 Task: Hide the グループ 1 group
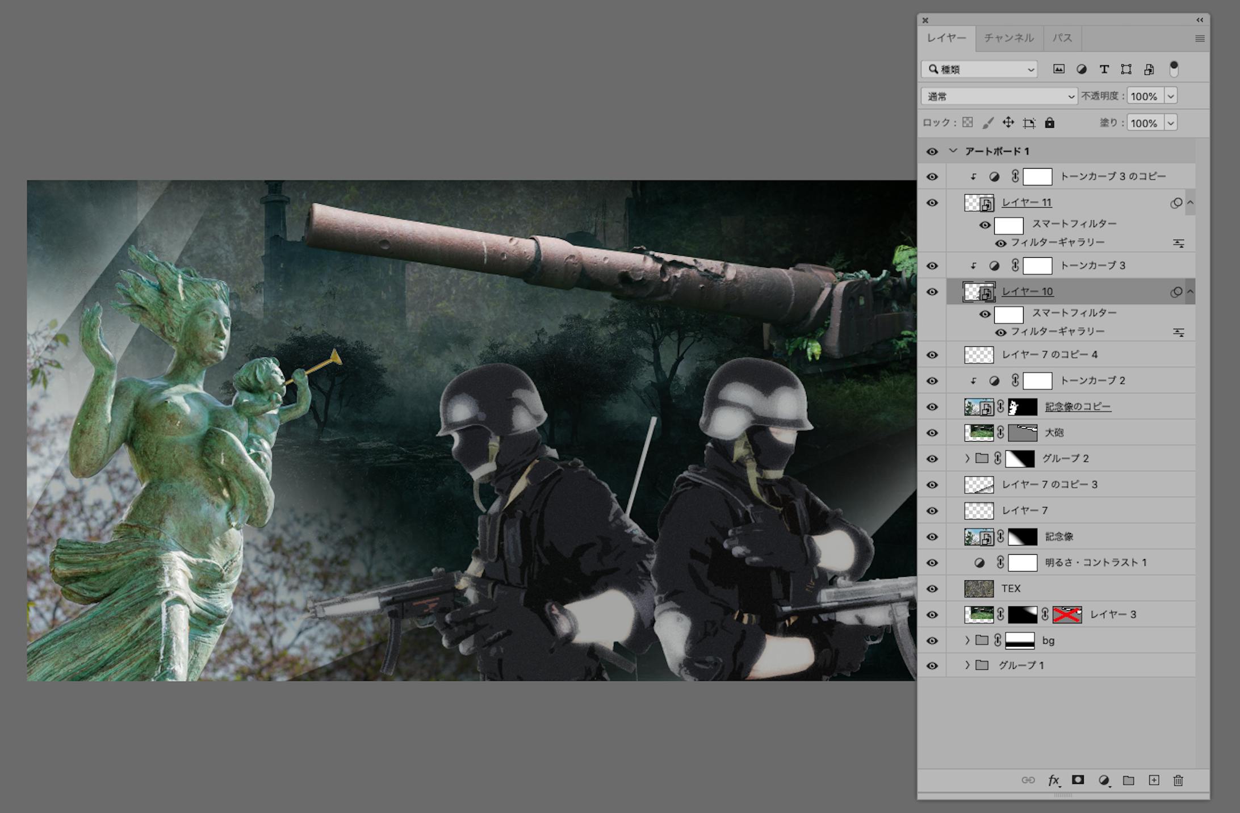932,665
